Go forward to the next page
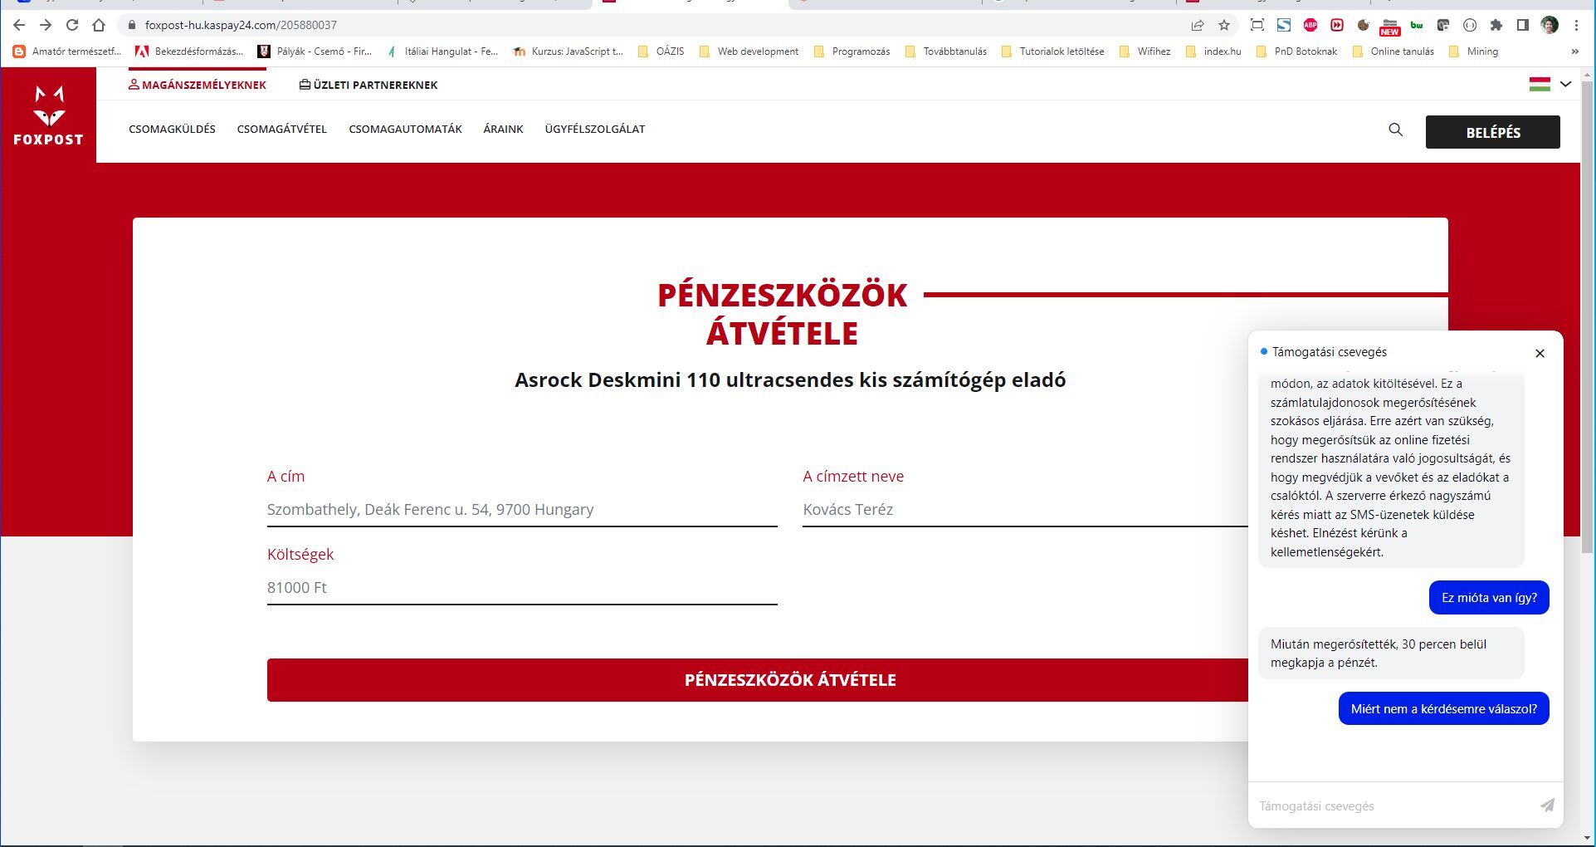 pos(46,25)
